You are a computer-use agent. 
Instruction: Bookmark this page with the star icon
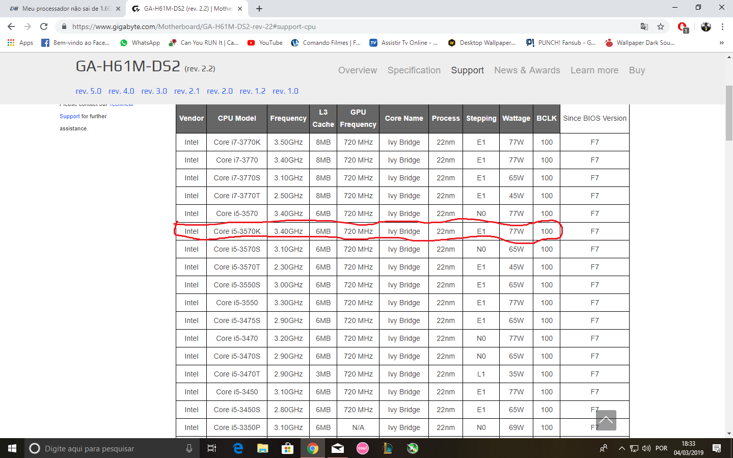coord(661,26)
